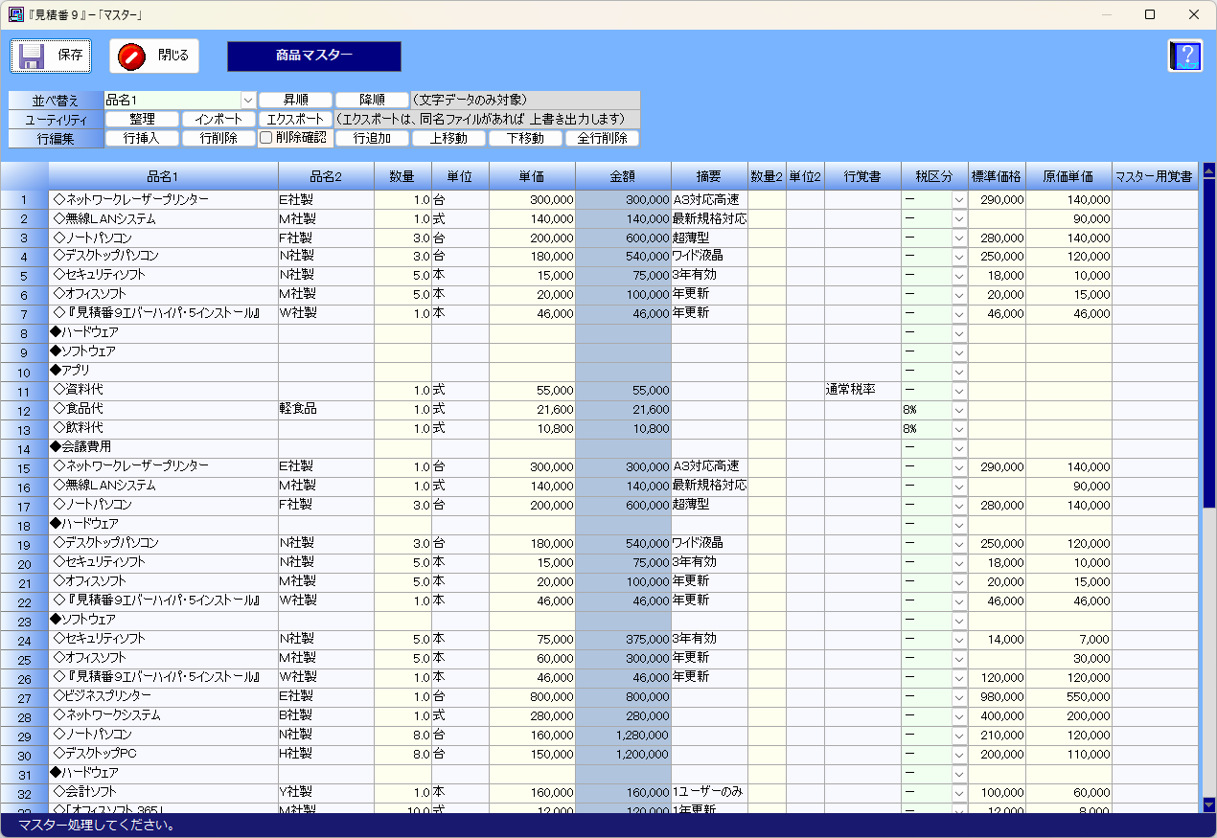Image resolution: width=1217 pixels, height=838 pixels.
Task: Click the app icon in the title bar
Action: (14, 14)
